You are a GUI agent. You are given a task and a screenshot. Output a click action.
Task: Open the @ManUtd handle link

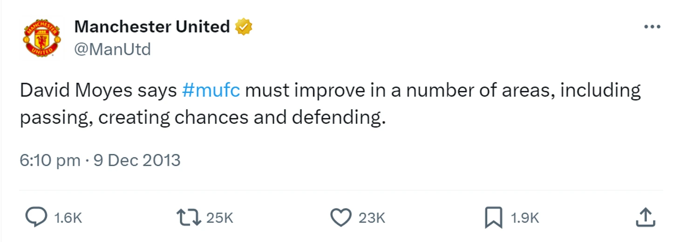click(112, 49)
